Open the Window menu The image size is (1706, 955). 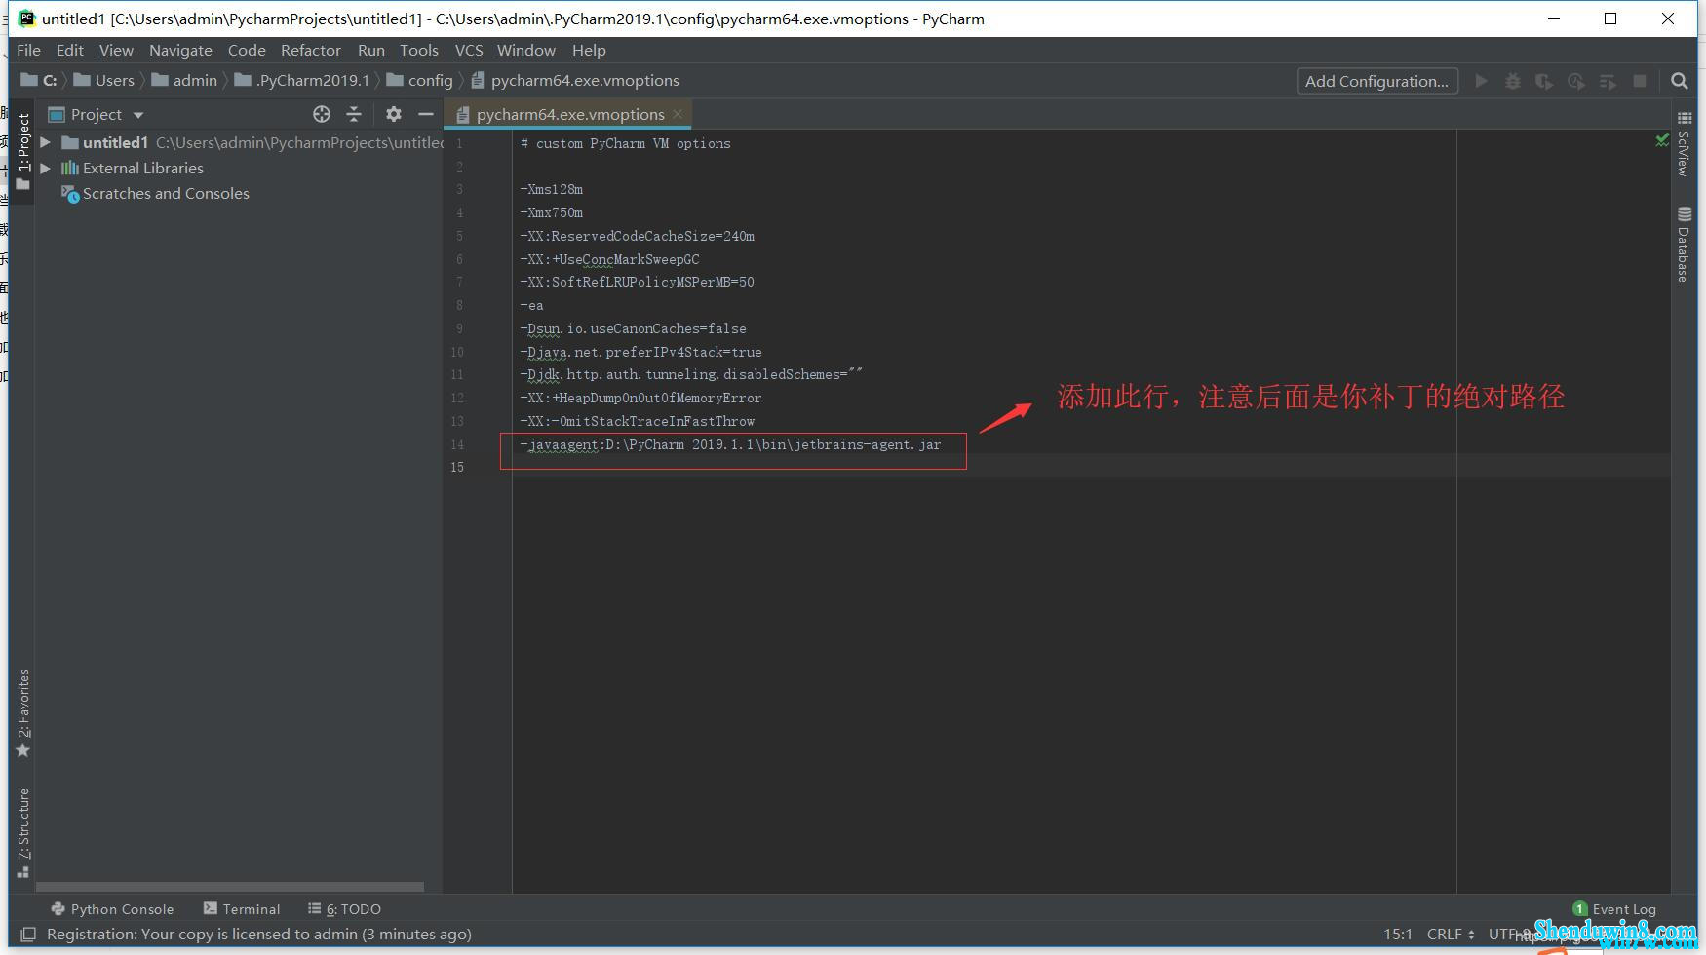[526, 50]
